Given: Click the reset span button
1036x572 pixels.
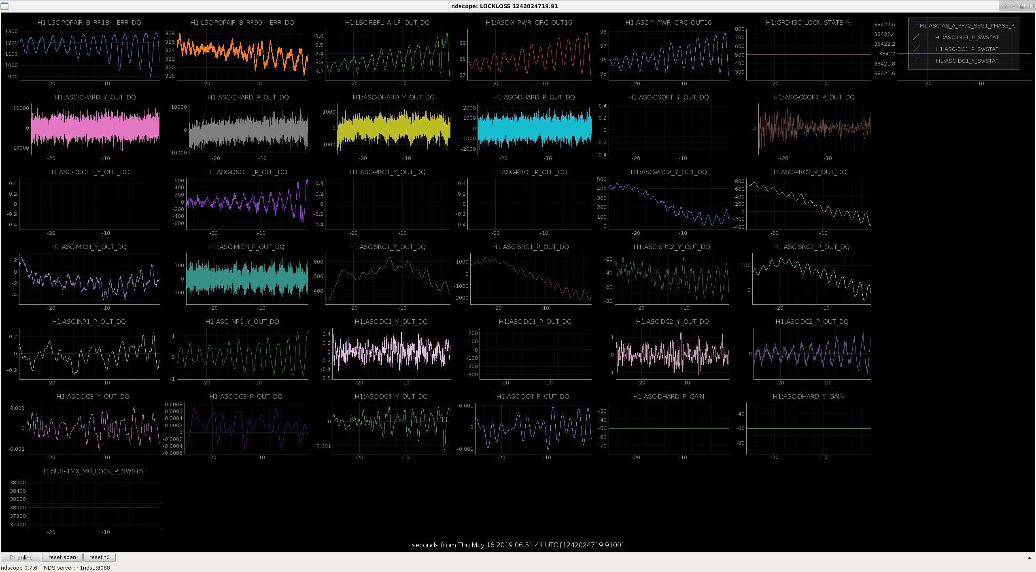Looking at the screenshot, I should [62, 557].
